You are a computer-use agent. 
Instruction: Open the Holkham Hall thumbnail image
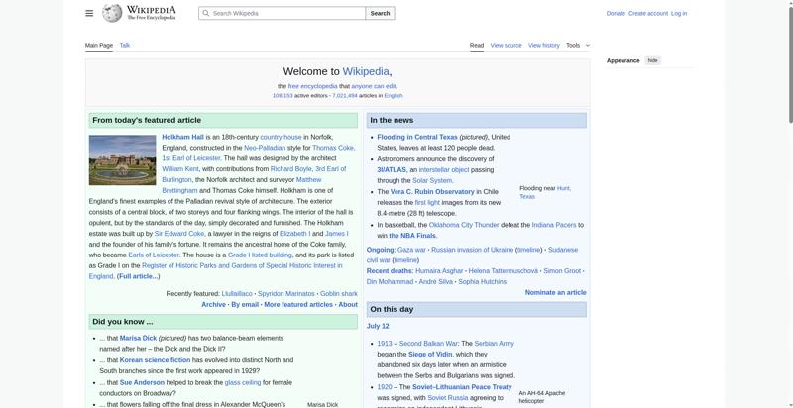[x=122, y=160]
